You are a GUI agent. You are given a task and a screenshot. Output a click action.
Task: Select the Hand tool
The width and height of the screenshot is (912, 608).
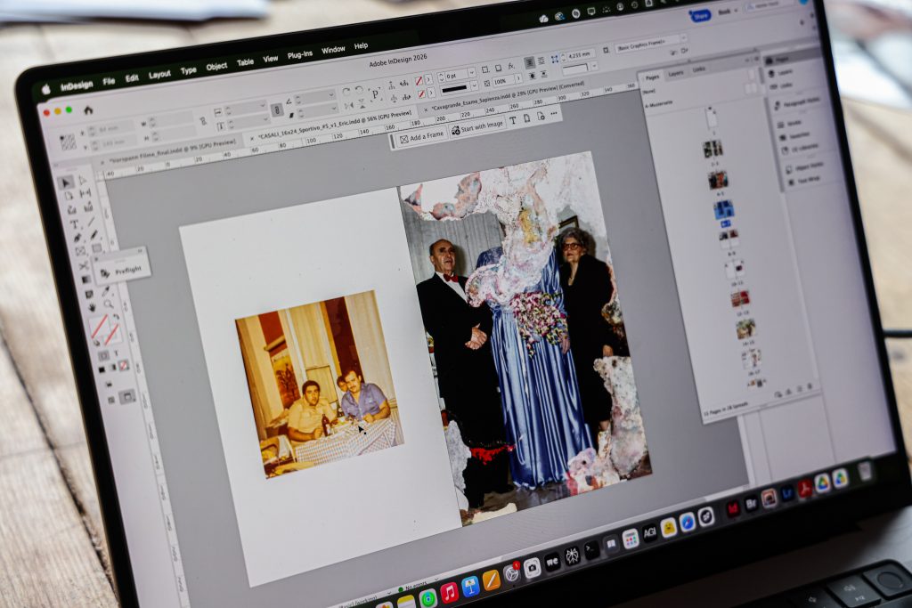coord(92,307)
